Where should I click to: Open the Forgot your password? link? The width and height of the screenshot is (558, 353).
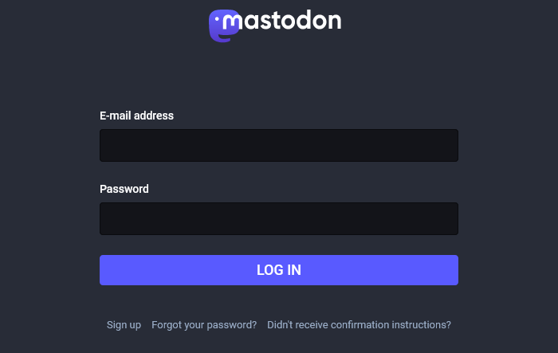204,325
